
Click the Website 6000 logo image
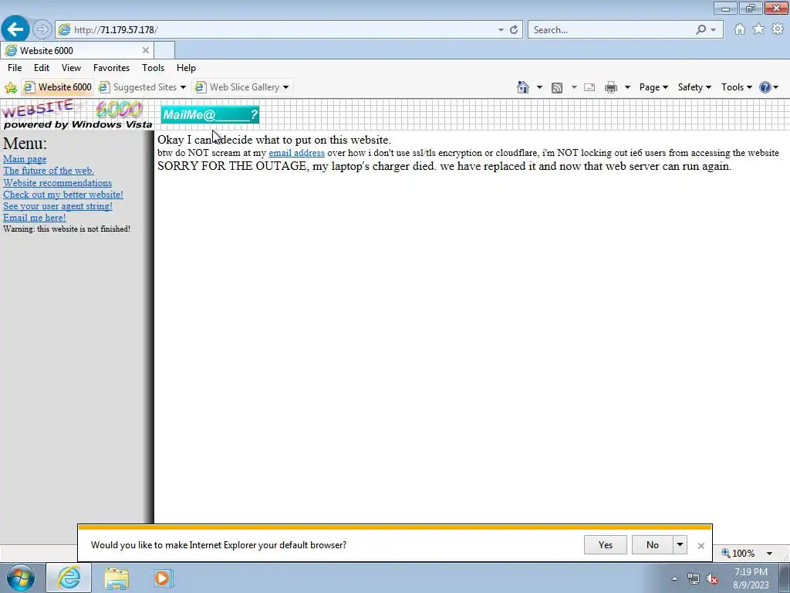pyautogui.click(x=77, y=115)
